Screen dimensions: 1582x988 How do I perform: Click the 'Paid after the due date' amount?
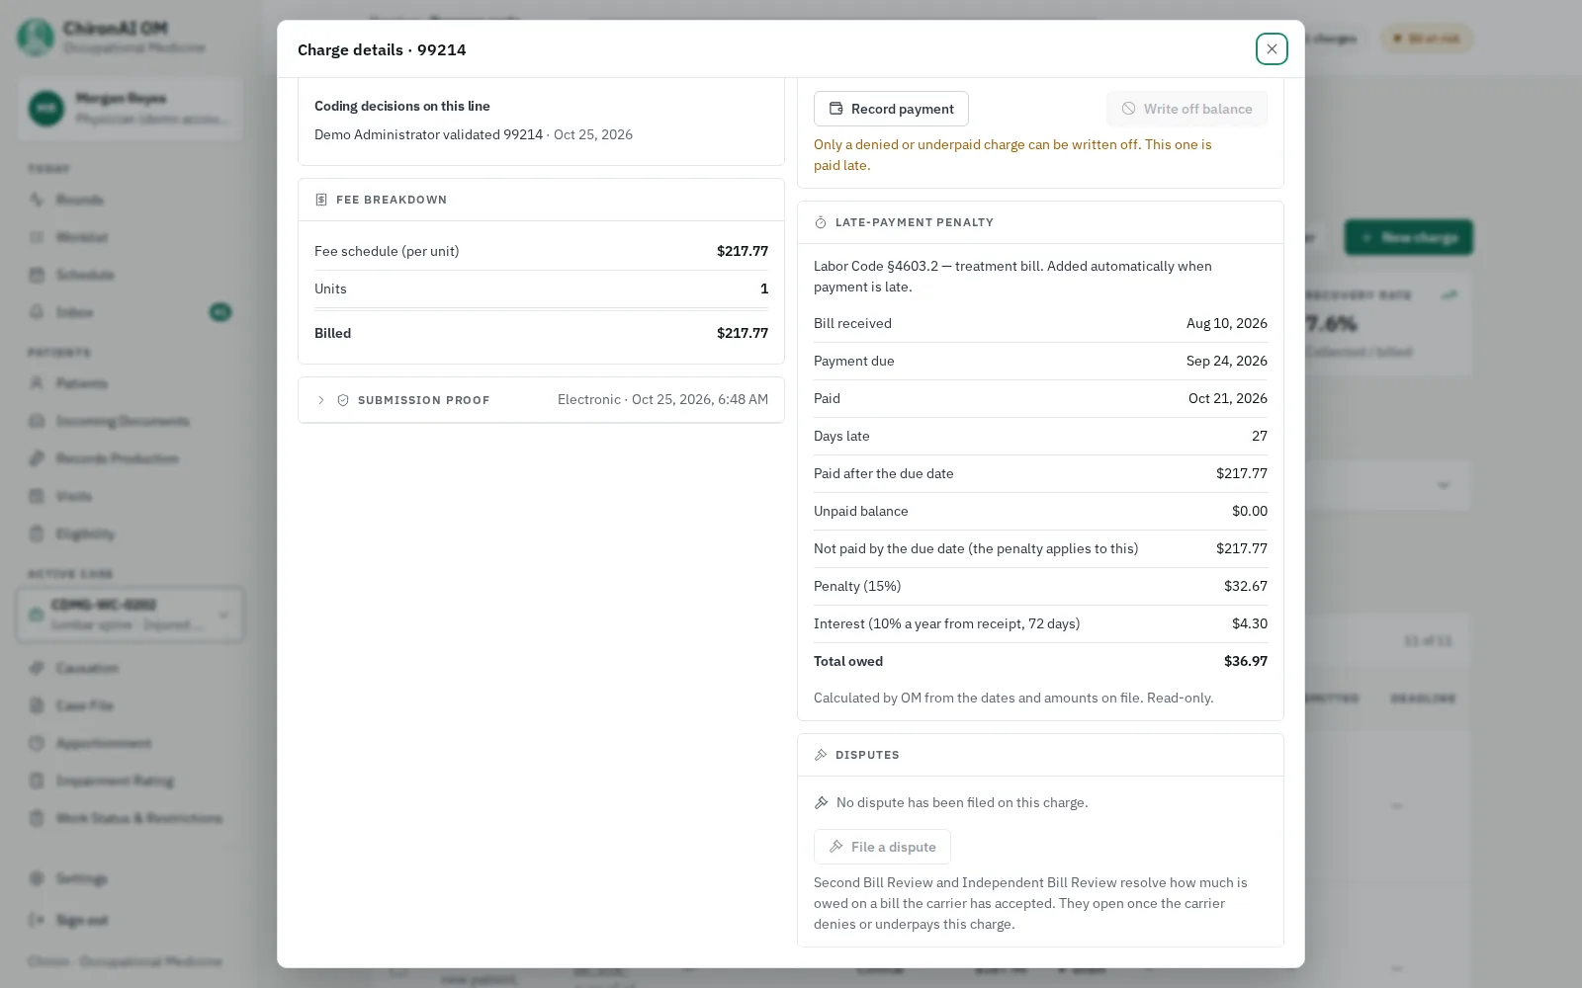point(1242,473)
